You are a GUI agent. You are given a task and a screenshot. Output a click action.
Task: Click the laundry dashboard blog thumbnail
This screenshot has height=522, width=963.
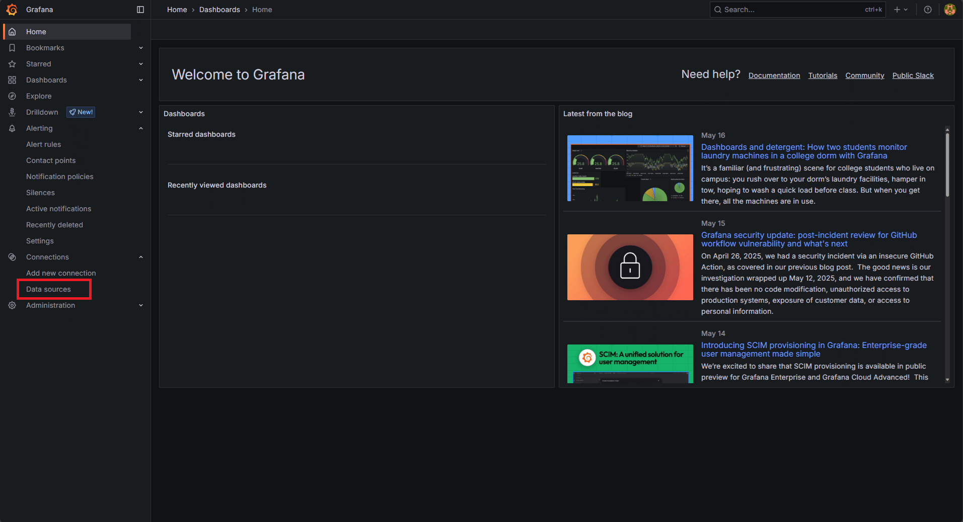(630, 168)
